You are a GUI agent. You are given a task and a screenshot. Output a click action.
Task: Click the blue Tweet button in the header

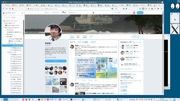pyautogui.click(x=140, y=13)
